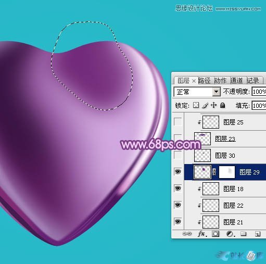Switch to the 通道 tab

236,81
